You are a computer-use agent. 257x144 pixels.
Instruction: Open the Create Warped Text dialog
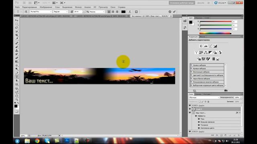130,12
